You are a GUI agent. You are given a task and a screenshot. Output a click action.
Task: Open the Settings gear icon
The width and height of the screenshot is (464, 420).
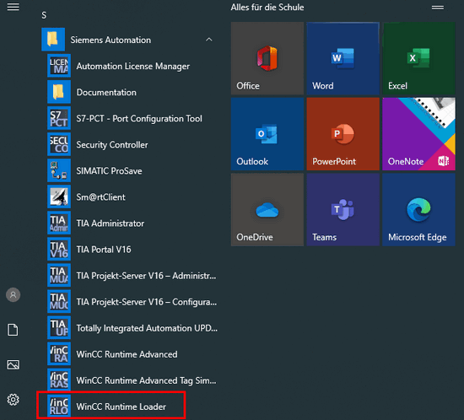click(13, 400)
